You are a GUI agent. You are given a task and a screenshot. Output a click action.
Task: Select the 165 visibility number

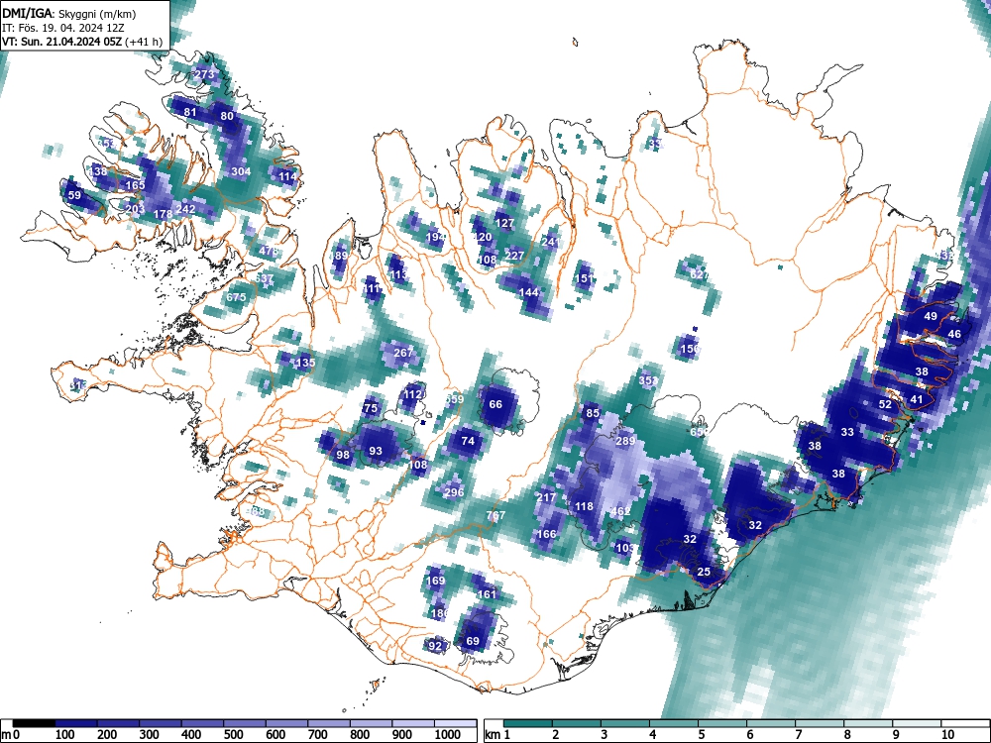[135, 185]
